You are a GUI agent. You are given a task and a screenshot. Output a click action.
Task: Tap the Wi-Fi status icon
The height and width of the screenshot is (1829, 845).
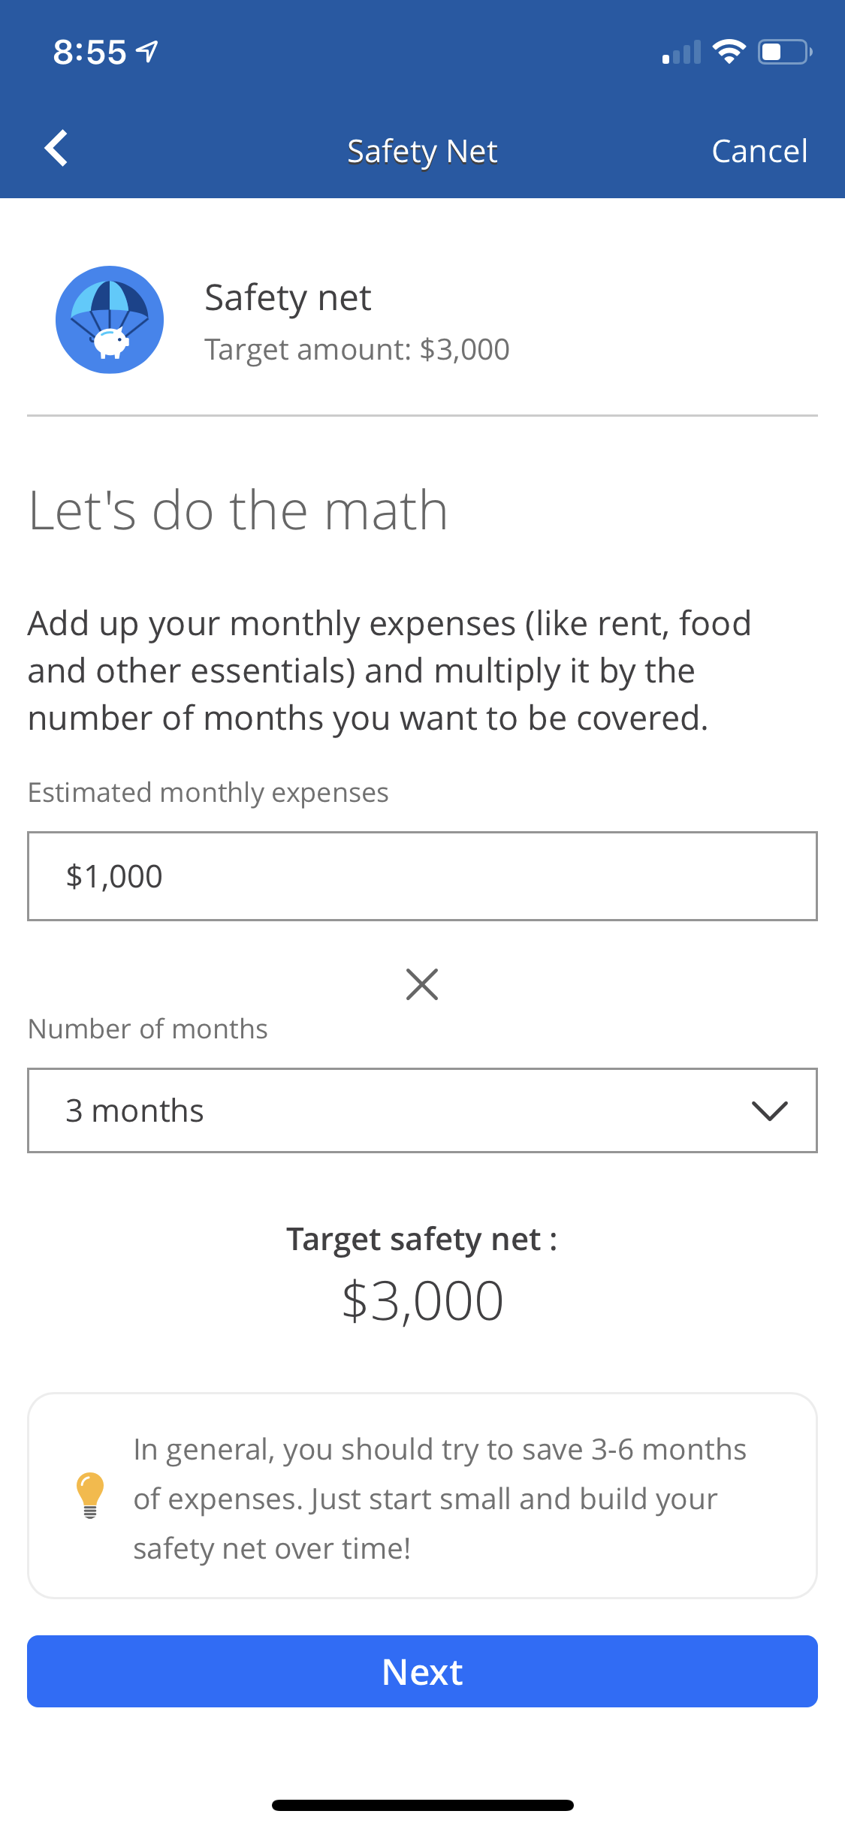(729, 52)
